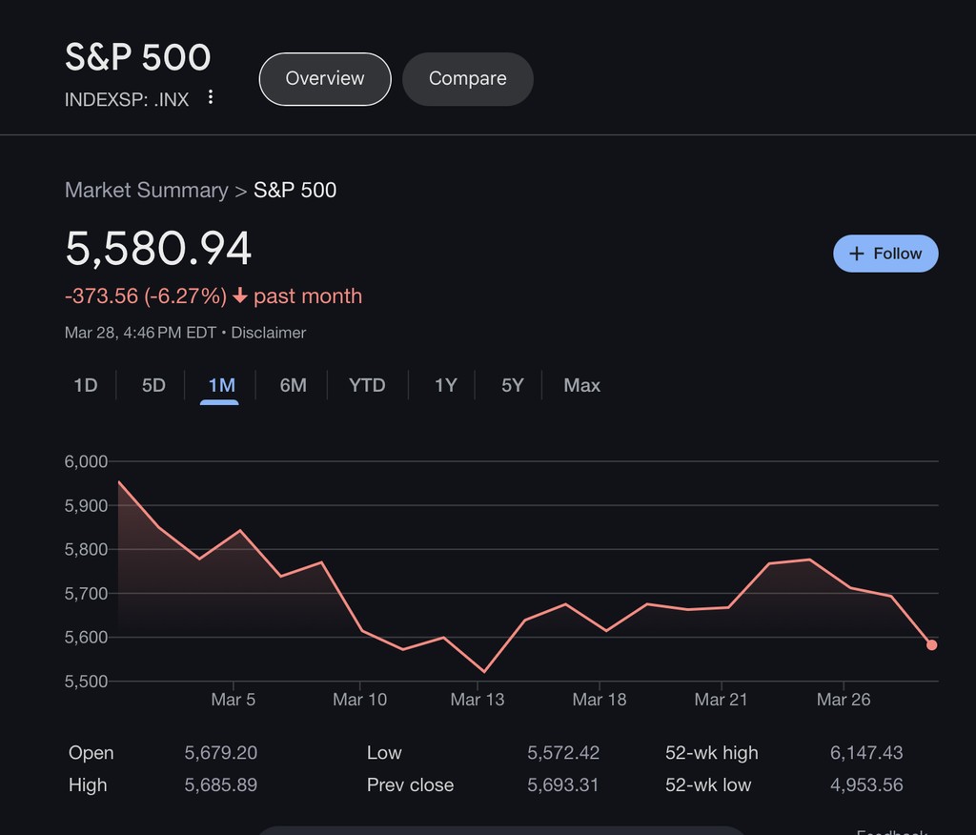Open the three-dot menu beside INDEXSP: .INX
Image resolution: width=976 pixels, height=835 pixels.
(211, 98)
